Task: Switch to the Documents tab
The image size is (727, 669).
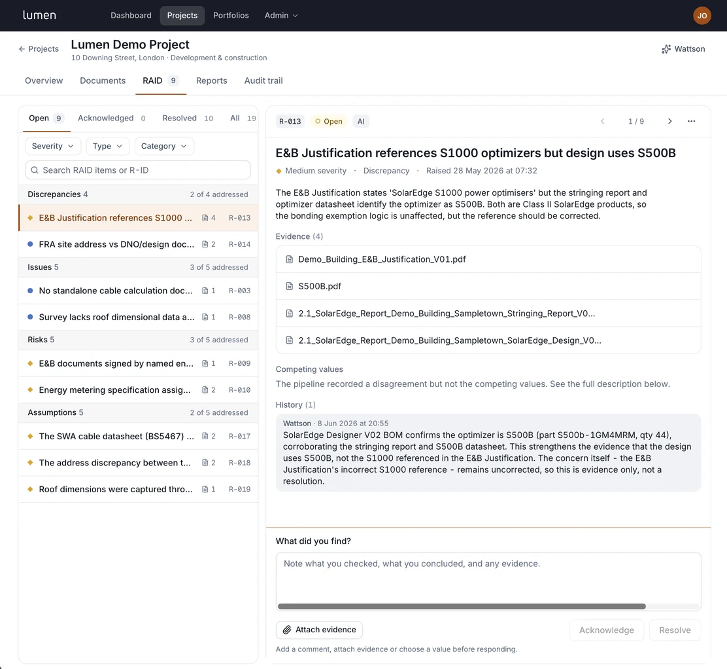Action: (103, 81)
